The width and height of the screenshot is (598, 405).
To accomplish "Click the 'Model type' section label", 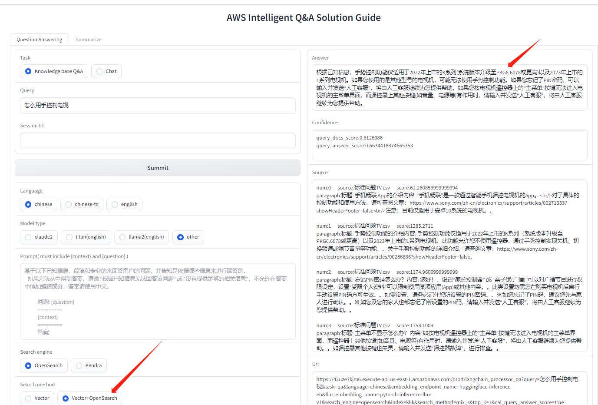I will pos(33,223).
